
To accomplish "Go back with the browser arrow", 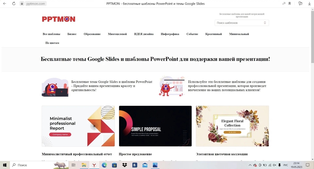I will (4, 4).
